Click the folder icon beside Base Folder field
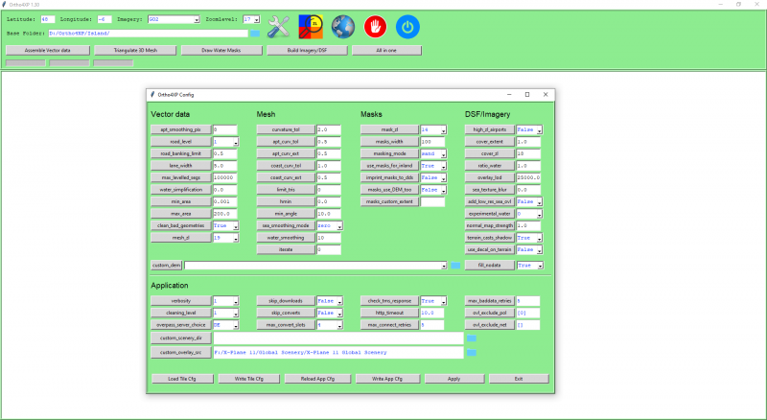 coord(255,34)
